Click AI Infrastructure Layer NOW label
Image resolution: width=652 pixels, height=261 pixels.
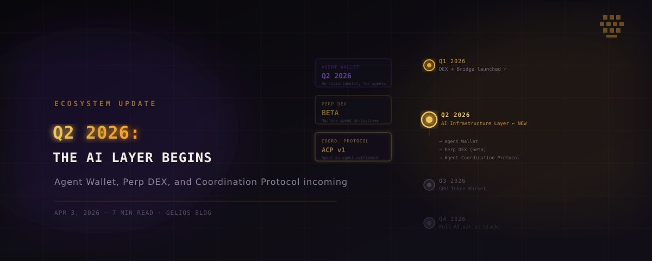coord(484,123)
